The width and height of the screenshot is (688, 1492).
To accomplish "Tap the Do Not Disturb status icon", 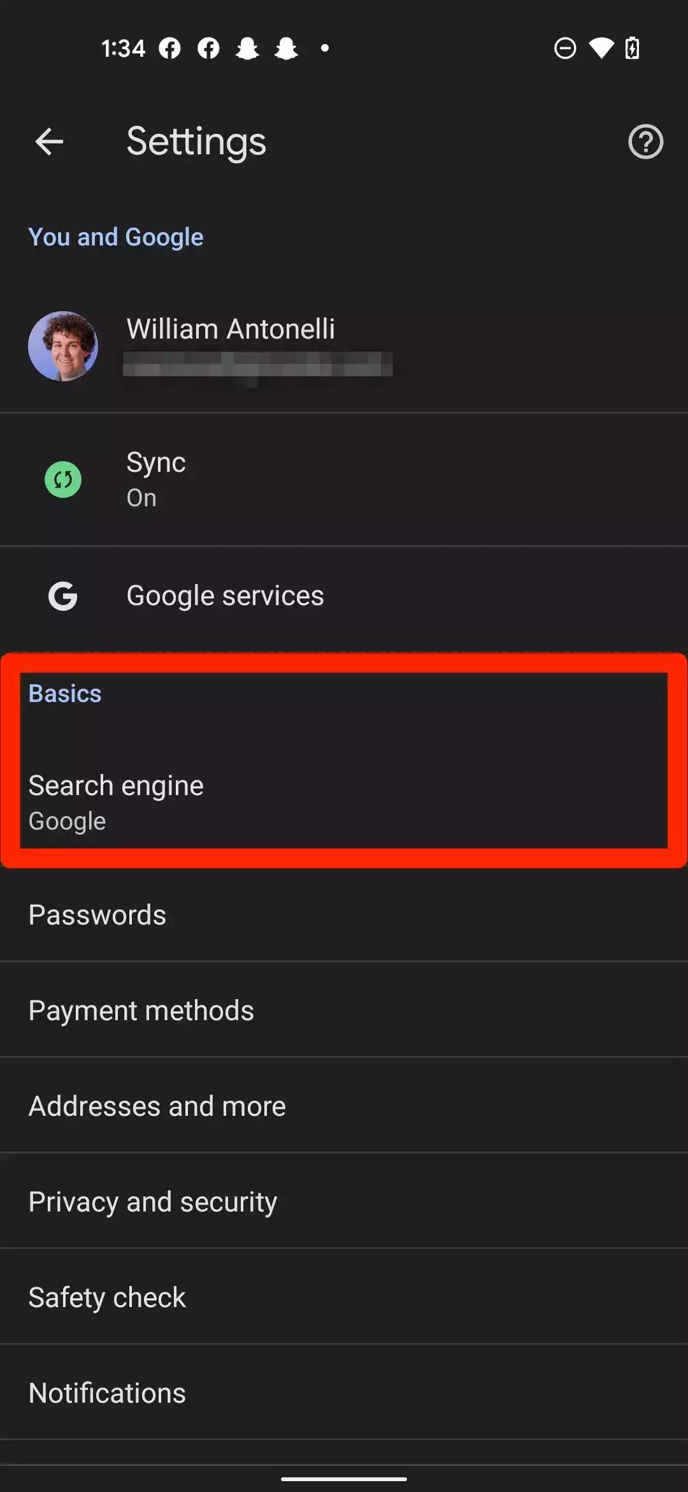I will tap(565, 48).
